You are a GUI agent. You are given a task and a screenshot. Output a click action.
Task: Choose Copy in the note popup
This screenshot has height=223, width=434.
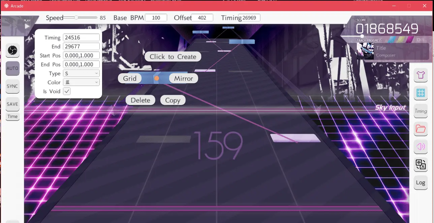click(x=173, y=100)
